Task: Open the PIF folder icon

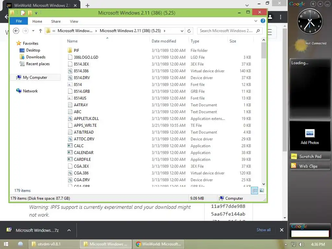Action: 70,50
